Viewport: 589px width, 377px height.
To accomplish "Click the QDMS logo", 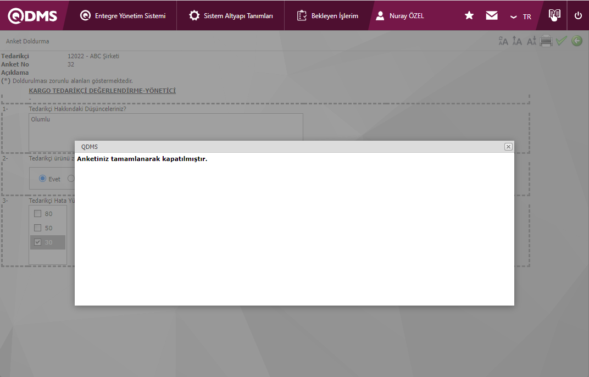I will [x=32, y=16].
